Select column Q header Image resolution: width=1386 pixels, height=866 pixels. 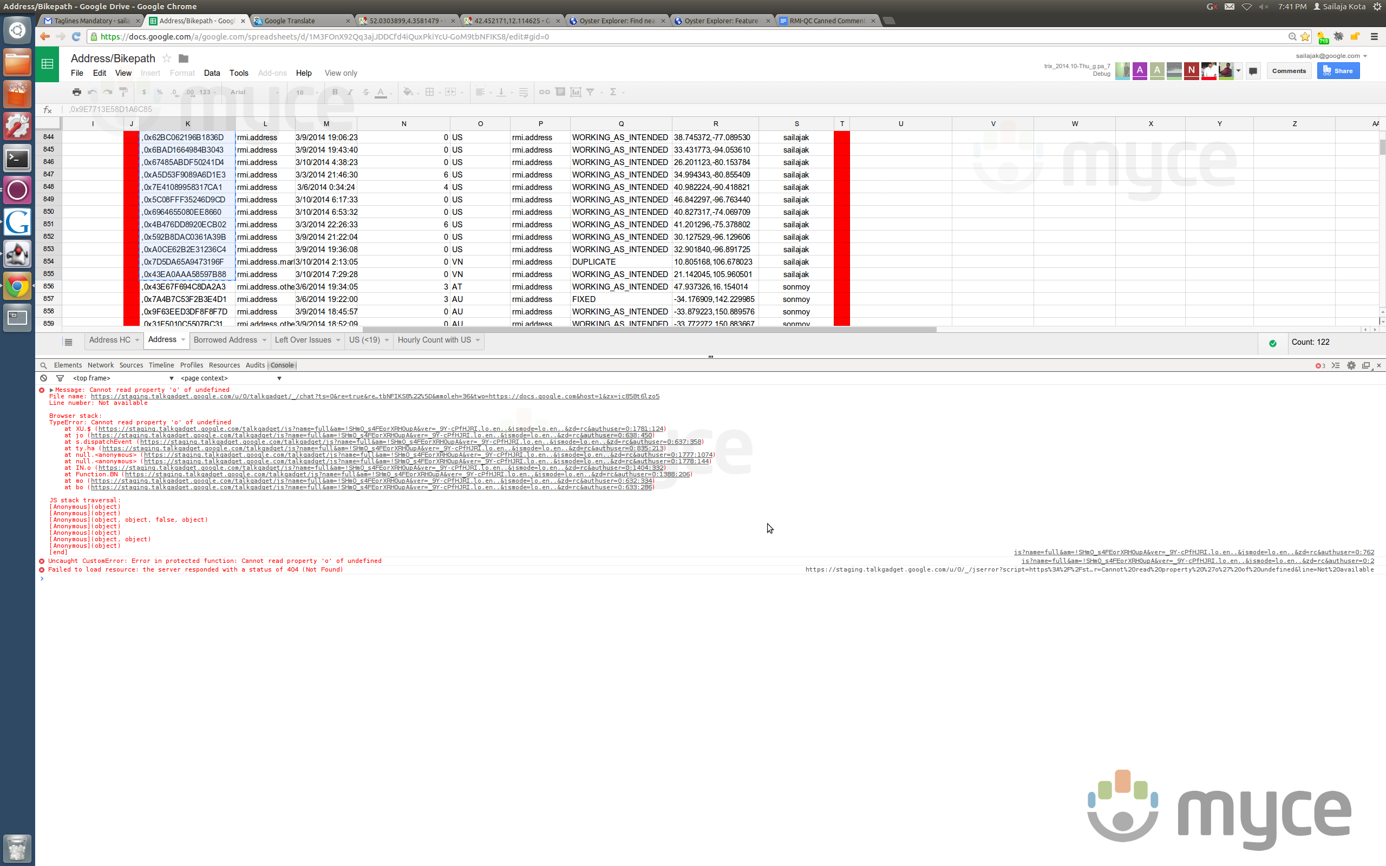(621, 124)
